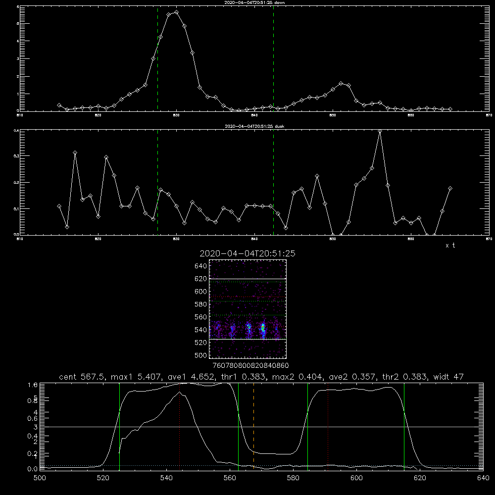
Task: Click the 'x t' label below the dusk plot
Action: point(450,246)
